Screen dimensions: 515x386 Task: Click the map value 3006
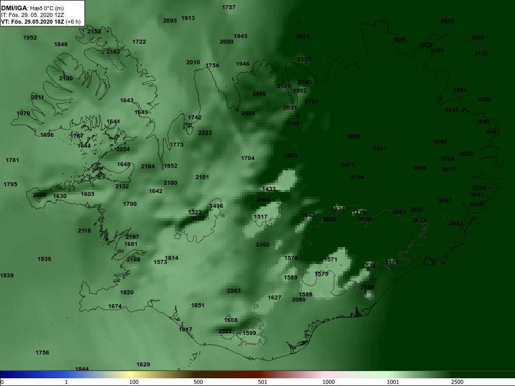pos(400,40)
